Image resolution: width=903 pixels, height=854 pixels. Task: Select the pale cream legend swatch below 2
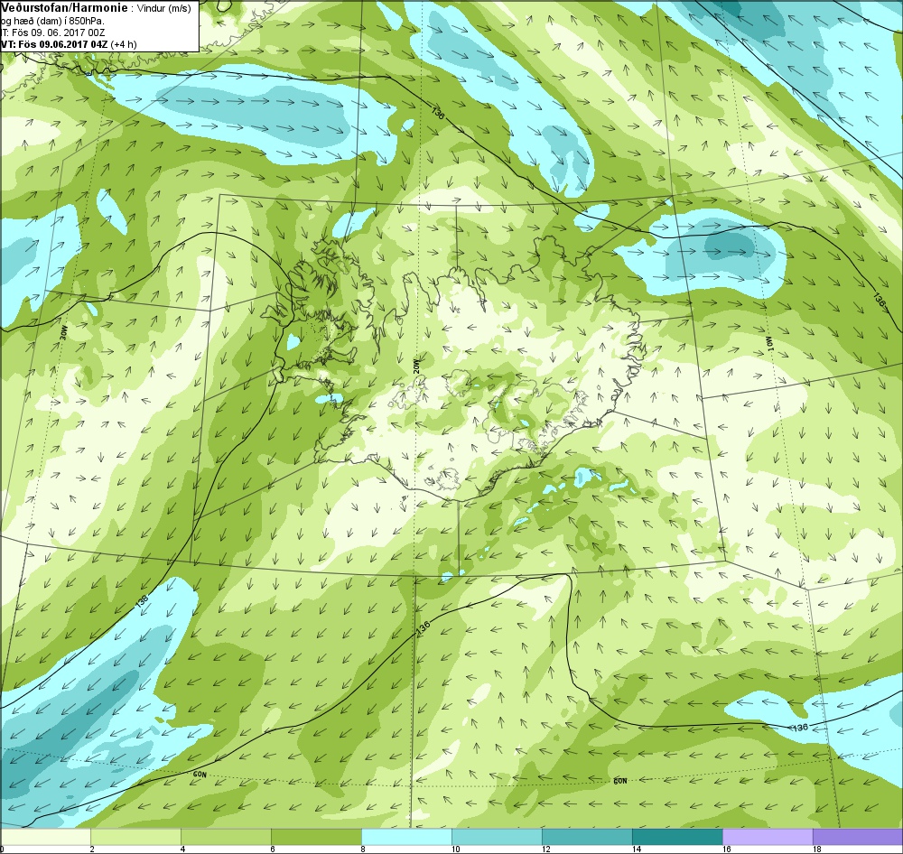click(45, 836)
